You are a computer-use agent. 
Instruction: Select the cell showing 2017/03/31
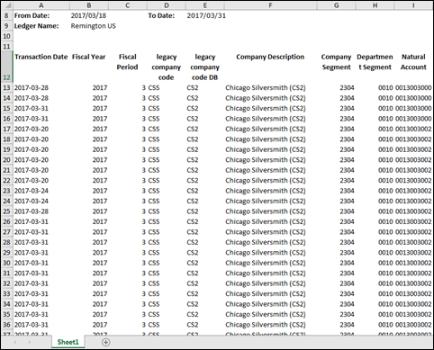[204, 15]
